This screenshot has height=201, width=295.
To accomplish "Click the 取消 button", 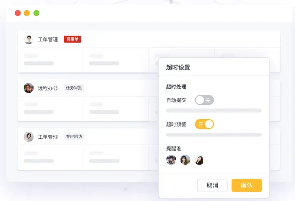I will click(x=212, y=185).
